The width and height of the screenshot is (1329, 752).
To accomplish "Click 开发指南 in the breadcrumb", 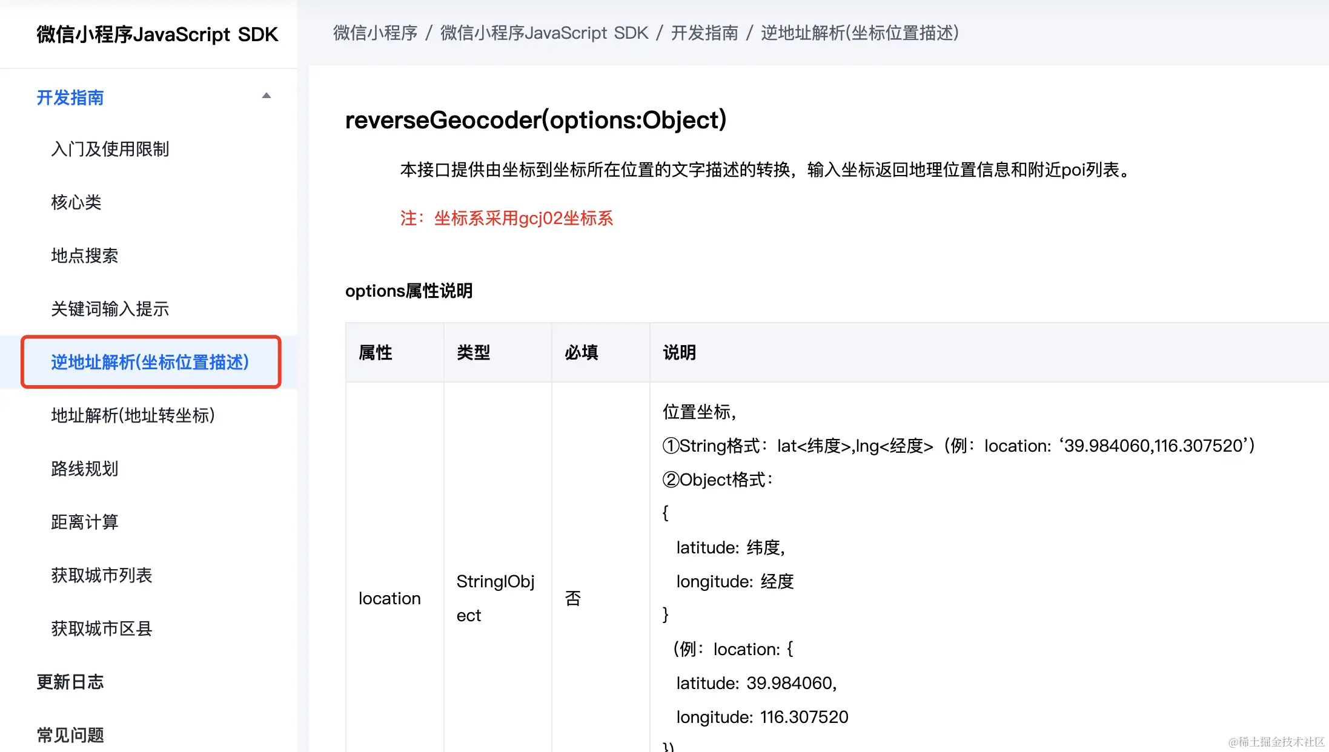I will coord(704,33).
